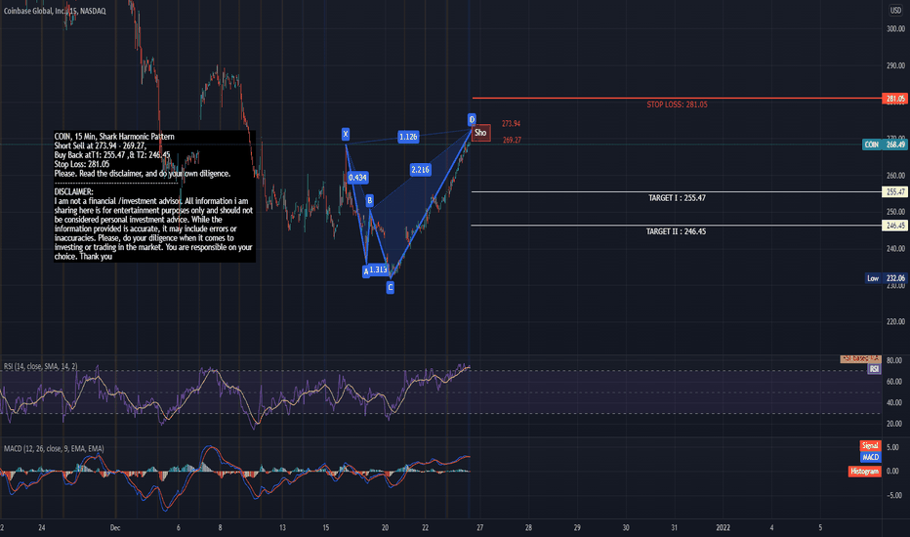Click the Coinbase Global, Inc. symbol title
The height and width of the screenshot is (537, 910).
[x=55, y=11]
